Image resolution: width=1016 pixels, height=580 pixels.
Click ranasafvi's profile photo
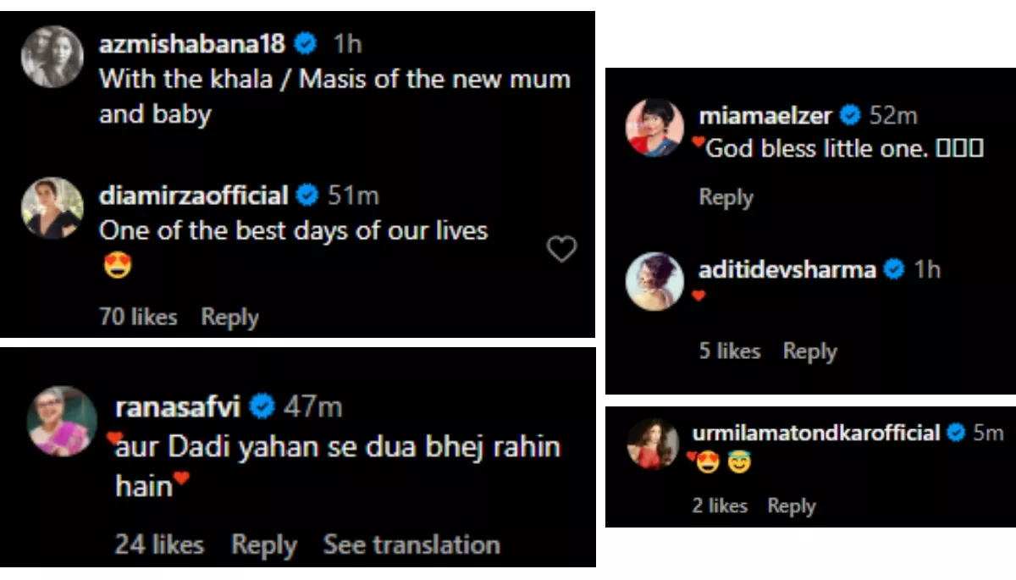[62, 421]
